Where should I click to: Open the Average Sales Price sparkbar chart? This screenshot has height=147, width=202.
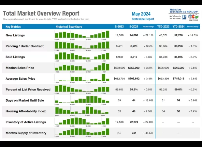tap(82, 78)
